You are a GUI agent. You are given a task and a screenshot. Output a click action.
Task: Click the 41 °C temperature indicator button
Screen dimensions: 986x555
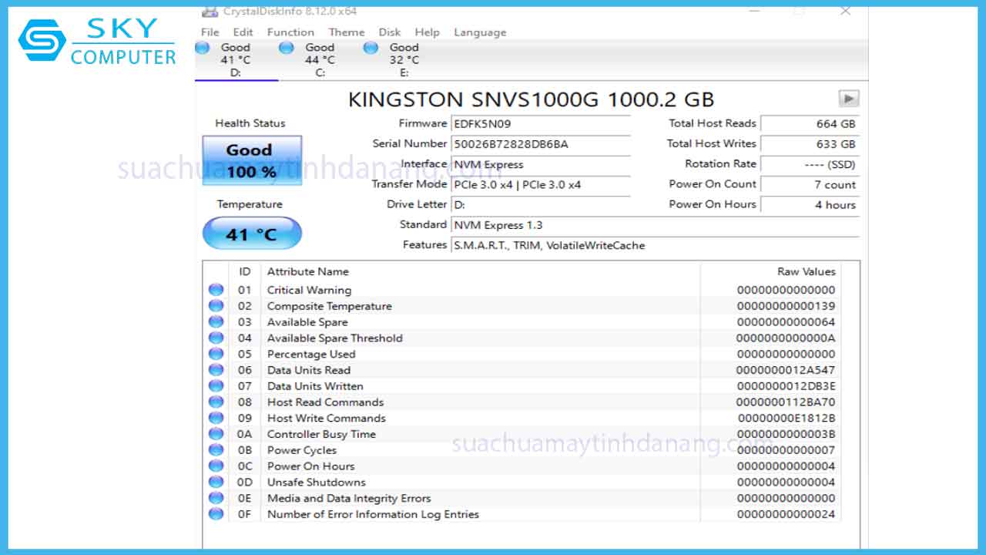251,233
